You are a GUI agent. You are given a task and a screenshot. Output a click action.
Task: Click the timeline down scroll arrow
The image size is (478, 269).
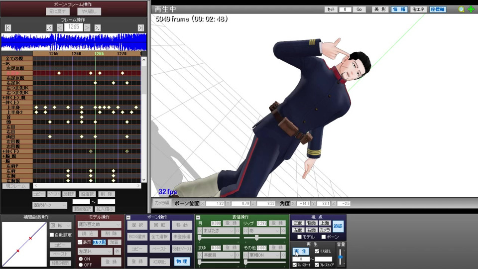pyautogui.click(x=144, y=180)
